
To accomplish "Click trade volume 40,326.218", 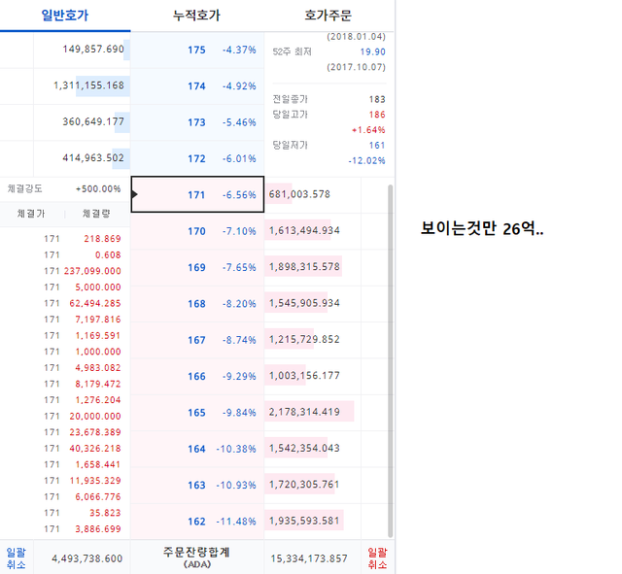I will (x=95, y=449).
